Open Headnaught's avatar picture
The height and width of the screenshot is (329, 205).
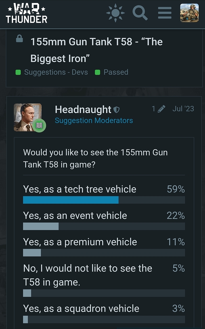click(28, 117)
